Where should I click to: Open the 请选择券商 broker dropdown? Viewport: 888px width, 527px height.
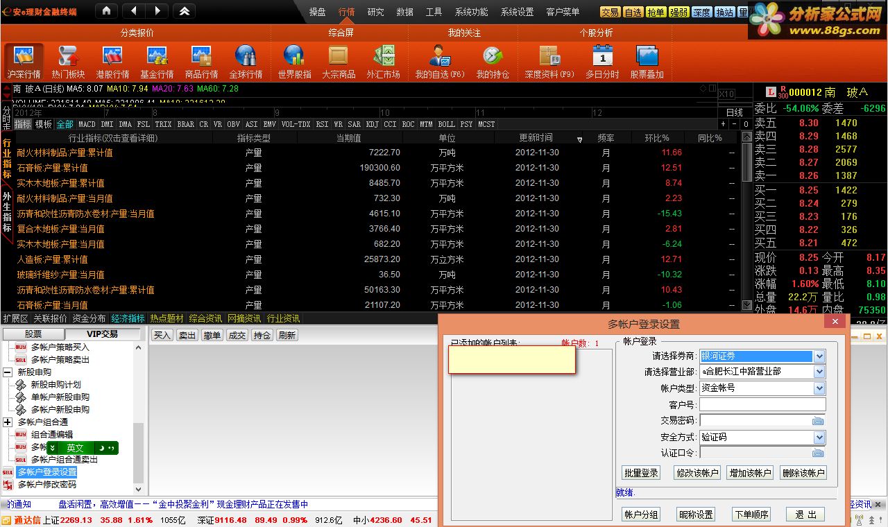point(819,356)
